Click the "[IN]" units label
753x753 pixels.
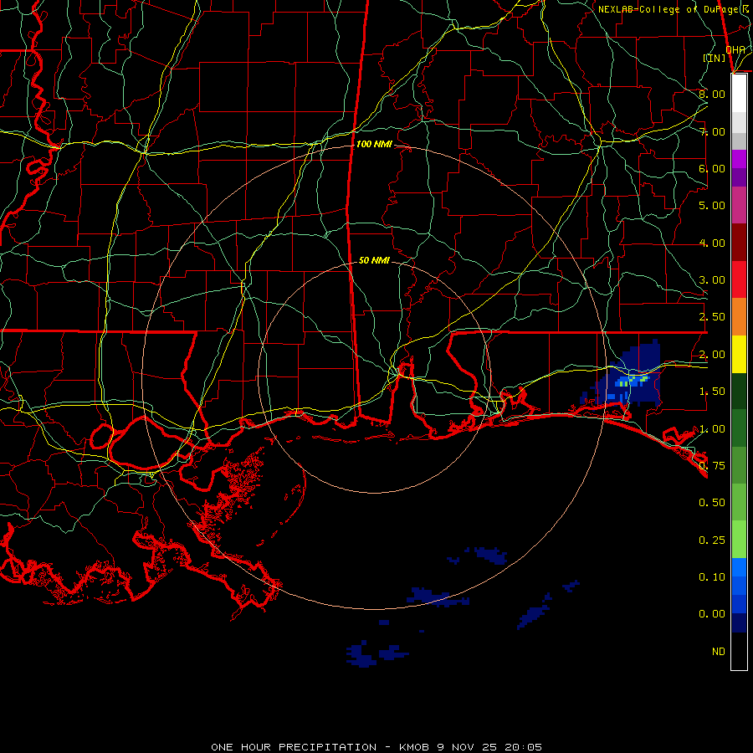pos(715,58)
